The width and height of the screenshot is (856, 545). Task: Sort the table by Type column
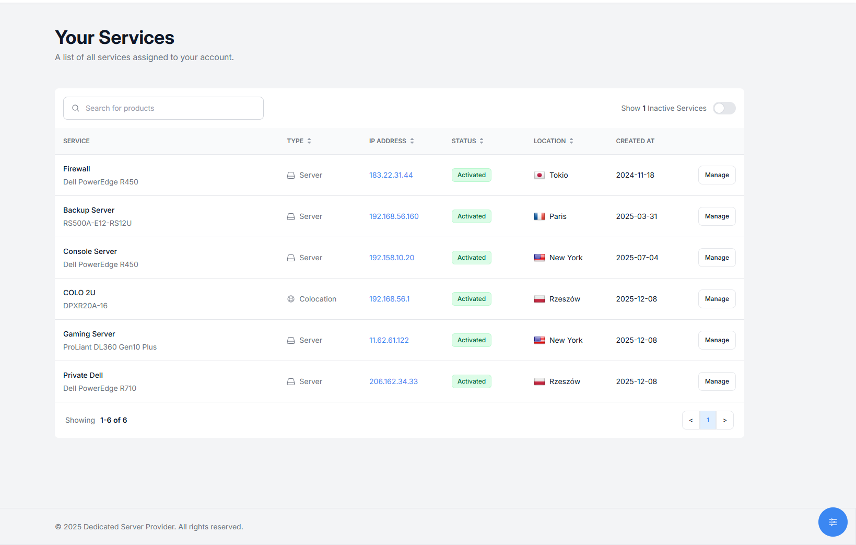299,141
